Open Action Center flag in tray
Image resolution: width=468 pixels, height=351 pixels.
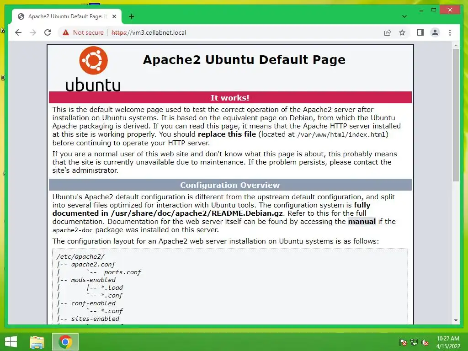coord(403,342)
